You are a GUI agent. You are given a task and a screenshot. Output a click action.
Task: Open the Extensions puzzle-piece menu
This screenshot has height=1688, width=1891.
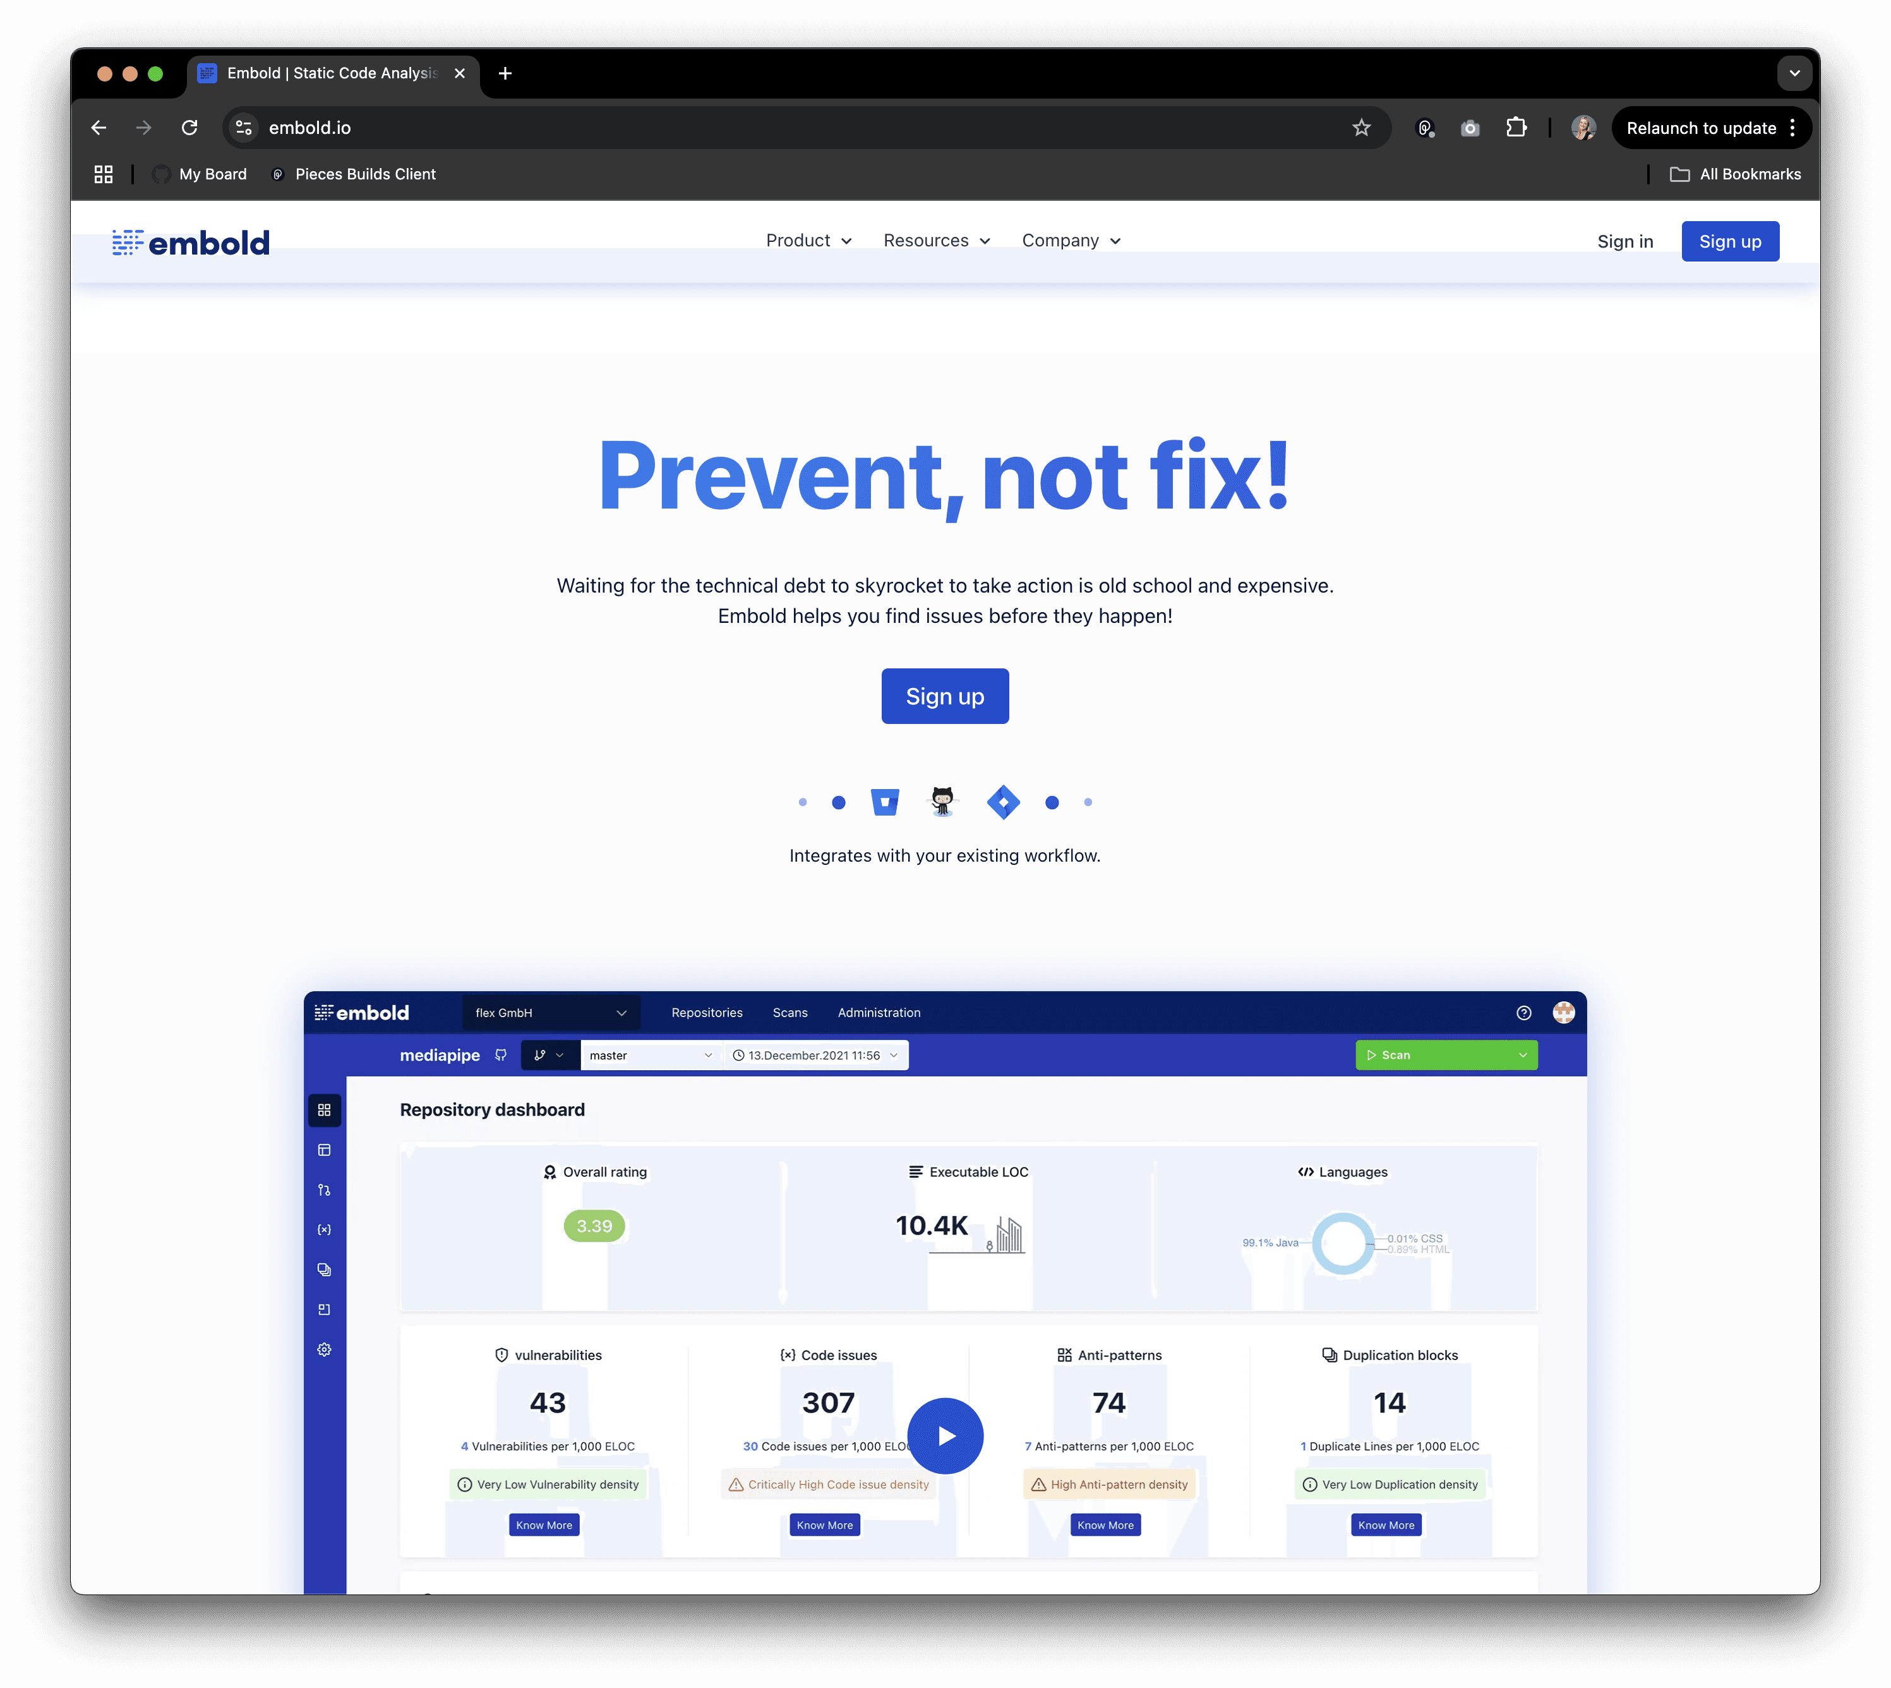(1516, 128)
